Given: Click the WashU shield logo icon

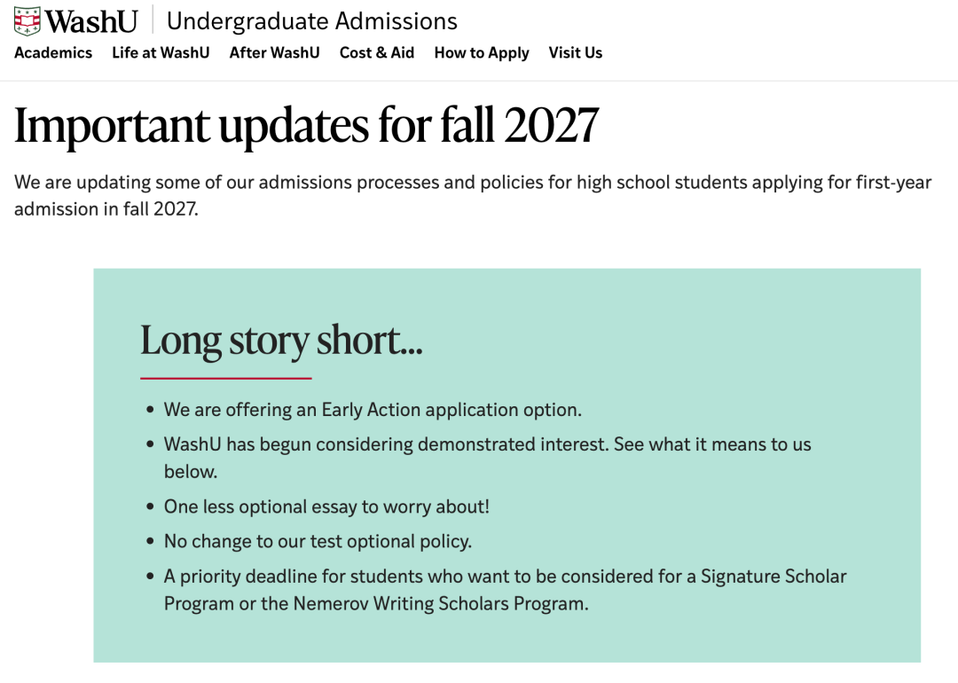Looking at the screenshot, I should 27,20.
